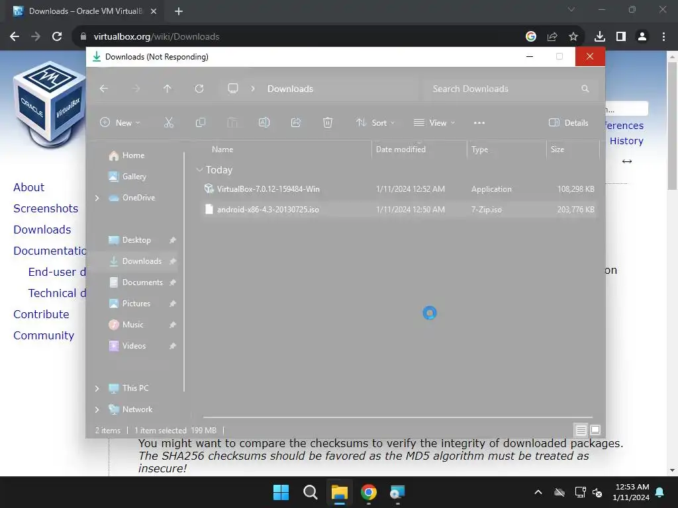Open the Sort dropdown
This screenshot has height=508, width=678.
coord(375,122)
